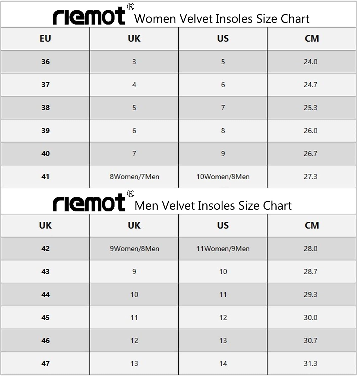Click the Men Velvet Insoles Size Chart title
This screenshot has width=357, height=376.
coord(213,205)
